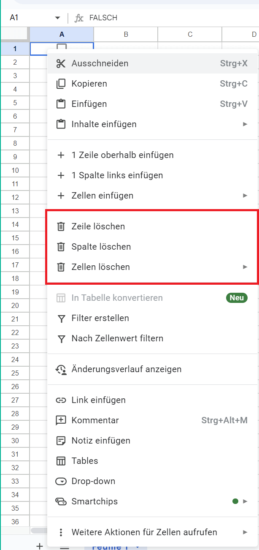The image size is (259, 550).
Task: Click the Smartchips icon
Action: tap(61, 501)
